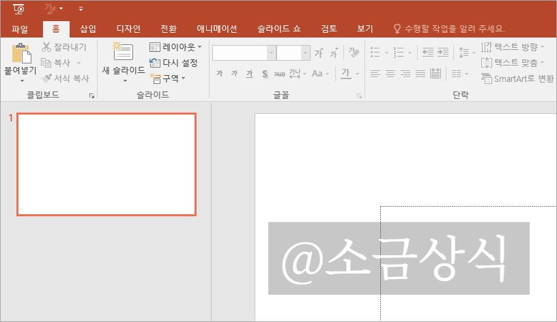Open the font color dropdown arrow
Viewport: 557px width, 322px height.
pos(358,74)
